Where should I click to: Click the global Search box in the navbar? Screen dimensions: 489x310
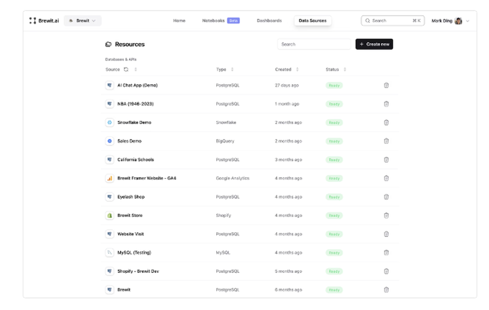tap(393, 21)
